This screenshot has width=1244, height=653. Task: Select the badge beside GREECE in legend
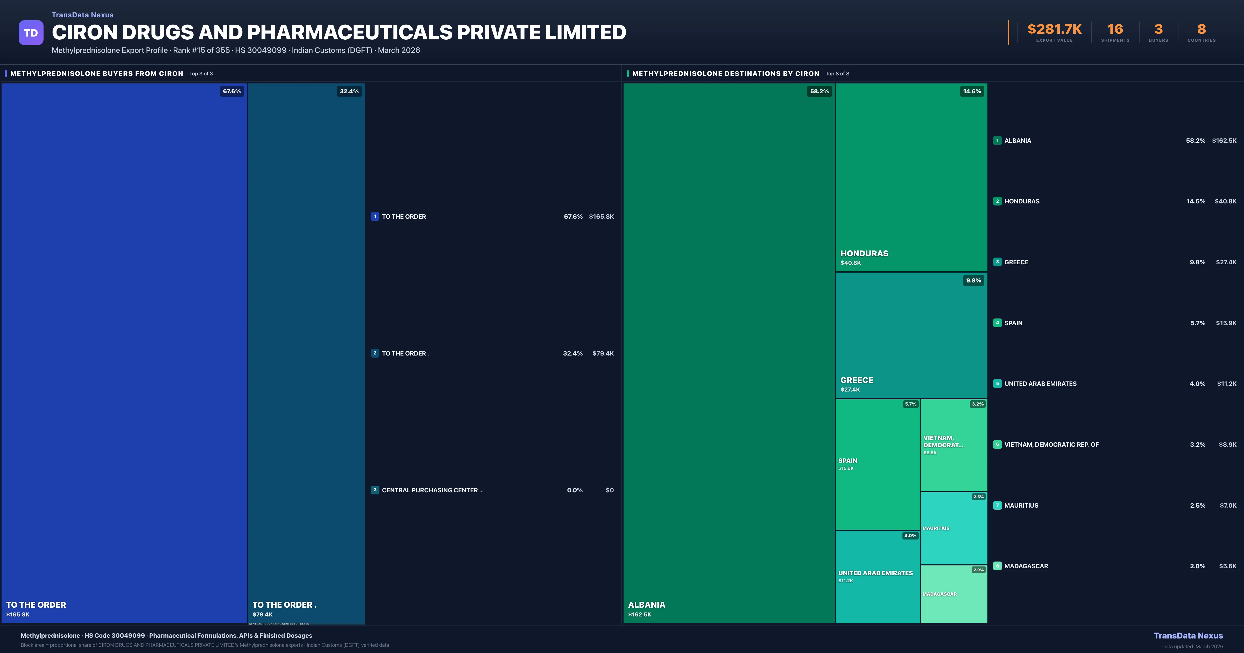[997, 262]
